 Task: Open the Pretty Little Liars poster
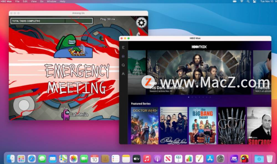click(174, 125)
